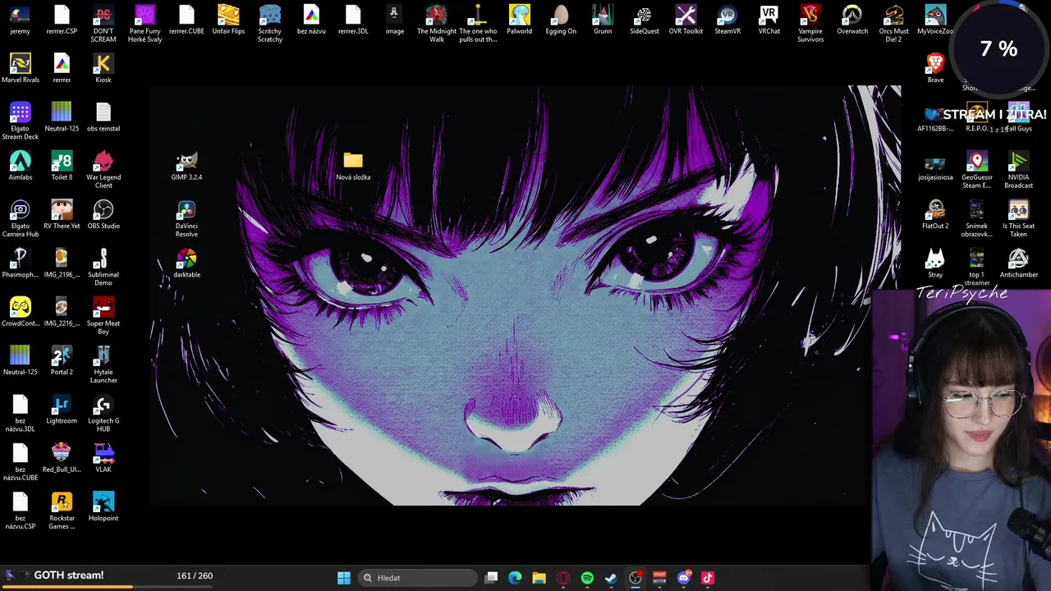Open Microsoft Edge from the taskbar

(515, 578)
